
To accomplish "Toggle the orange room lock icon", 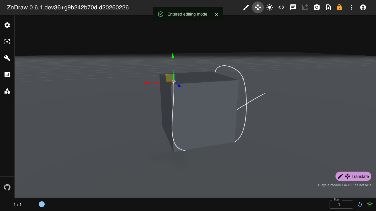I will tap(339, 7).
